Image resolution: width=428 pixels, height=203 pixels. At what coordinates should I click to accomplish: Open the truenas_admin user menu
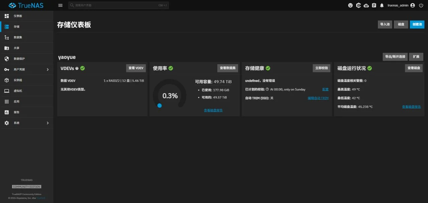(401, 5)
